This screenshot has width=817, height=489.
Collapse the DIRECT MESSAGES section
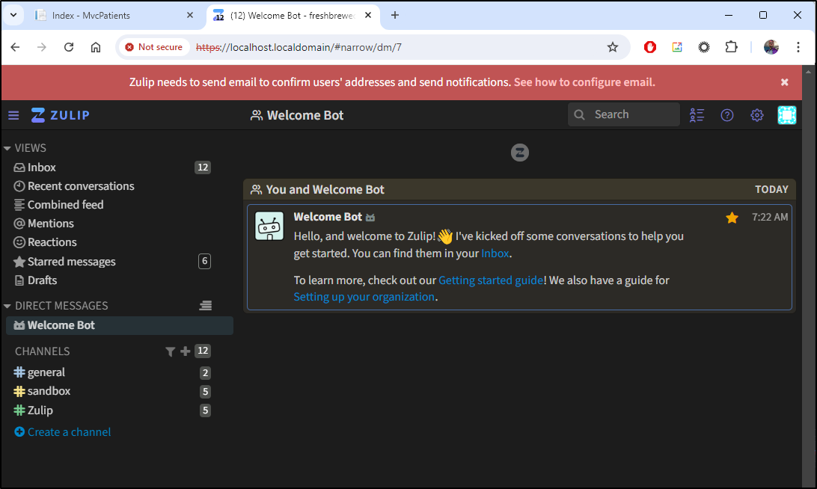7,306
